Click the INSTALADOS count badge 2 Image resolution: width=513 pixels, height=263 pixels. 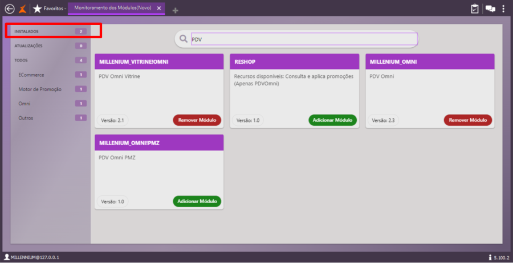point(81,32)
